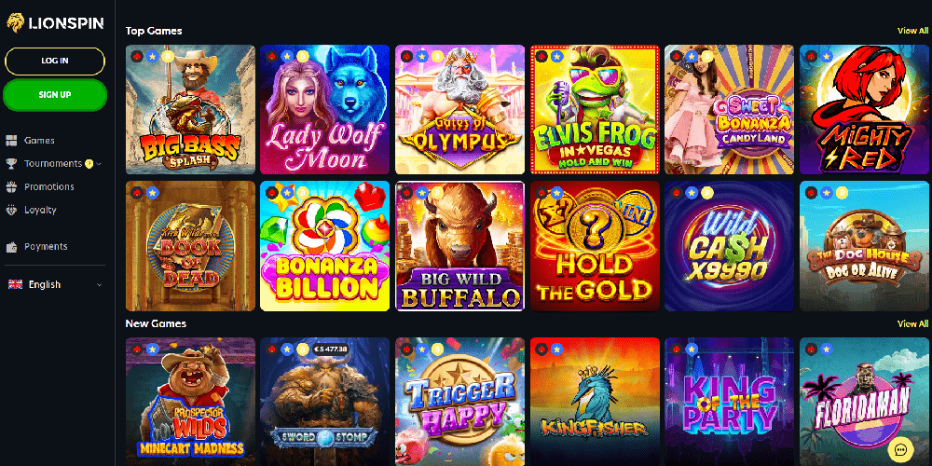The image size is (932, 466).
Task: Expand the Tournaments submenu chevron
Action: pos(99,163)
